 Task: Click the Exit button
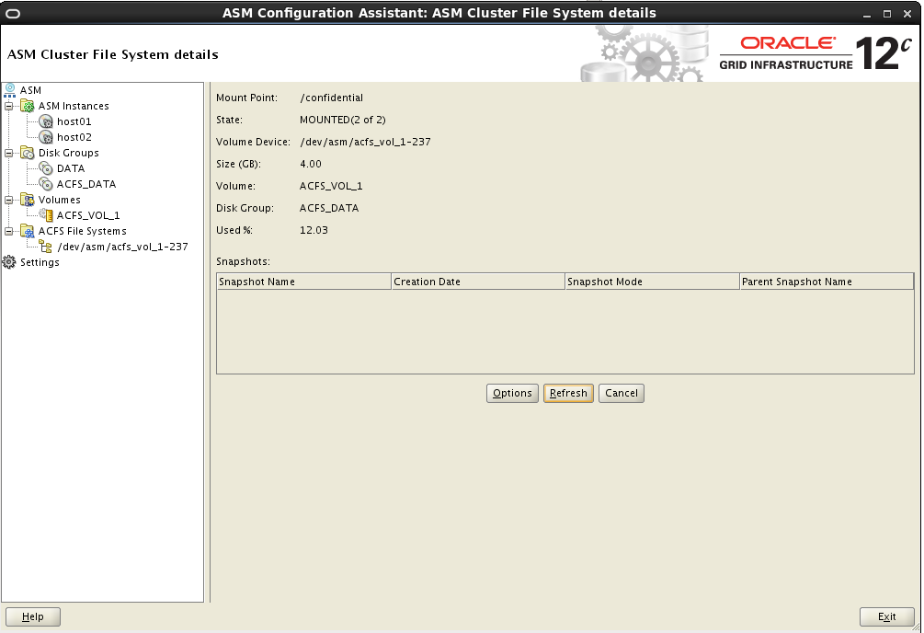click(x=887, y=616)
